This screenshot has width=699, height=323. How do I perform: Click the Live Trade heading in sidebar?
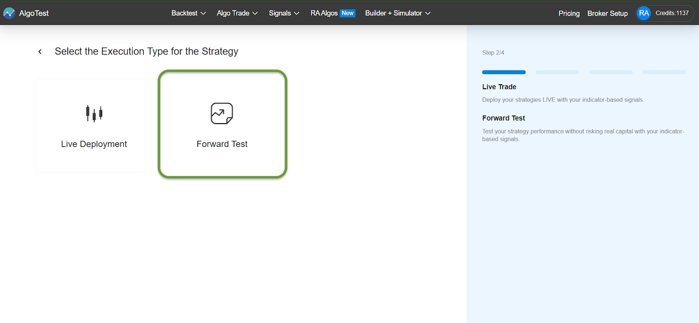[499, 87]
